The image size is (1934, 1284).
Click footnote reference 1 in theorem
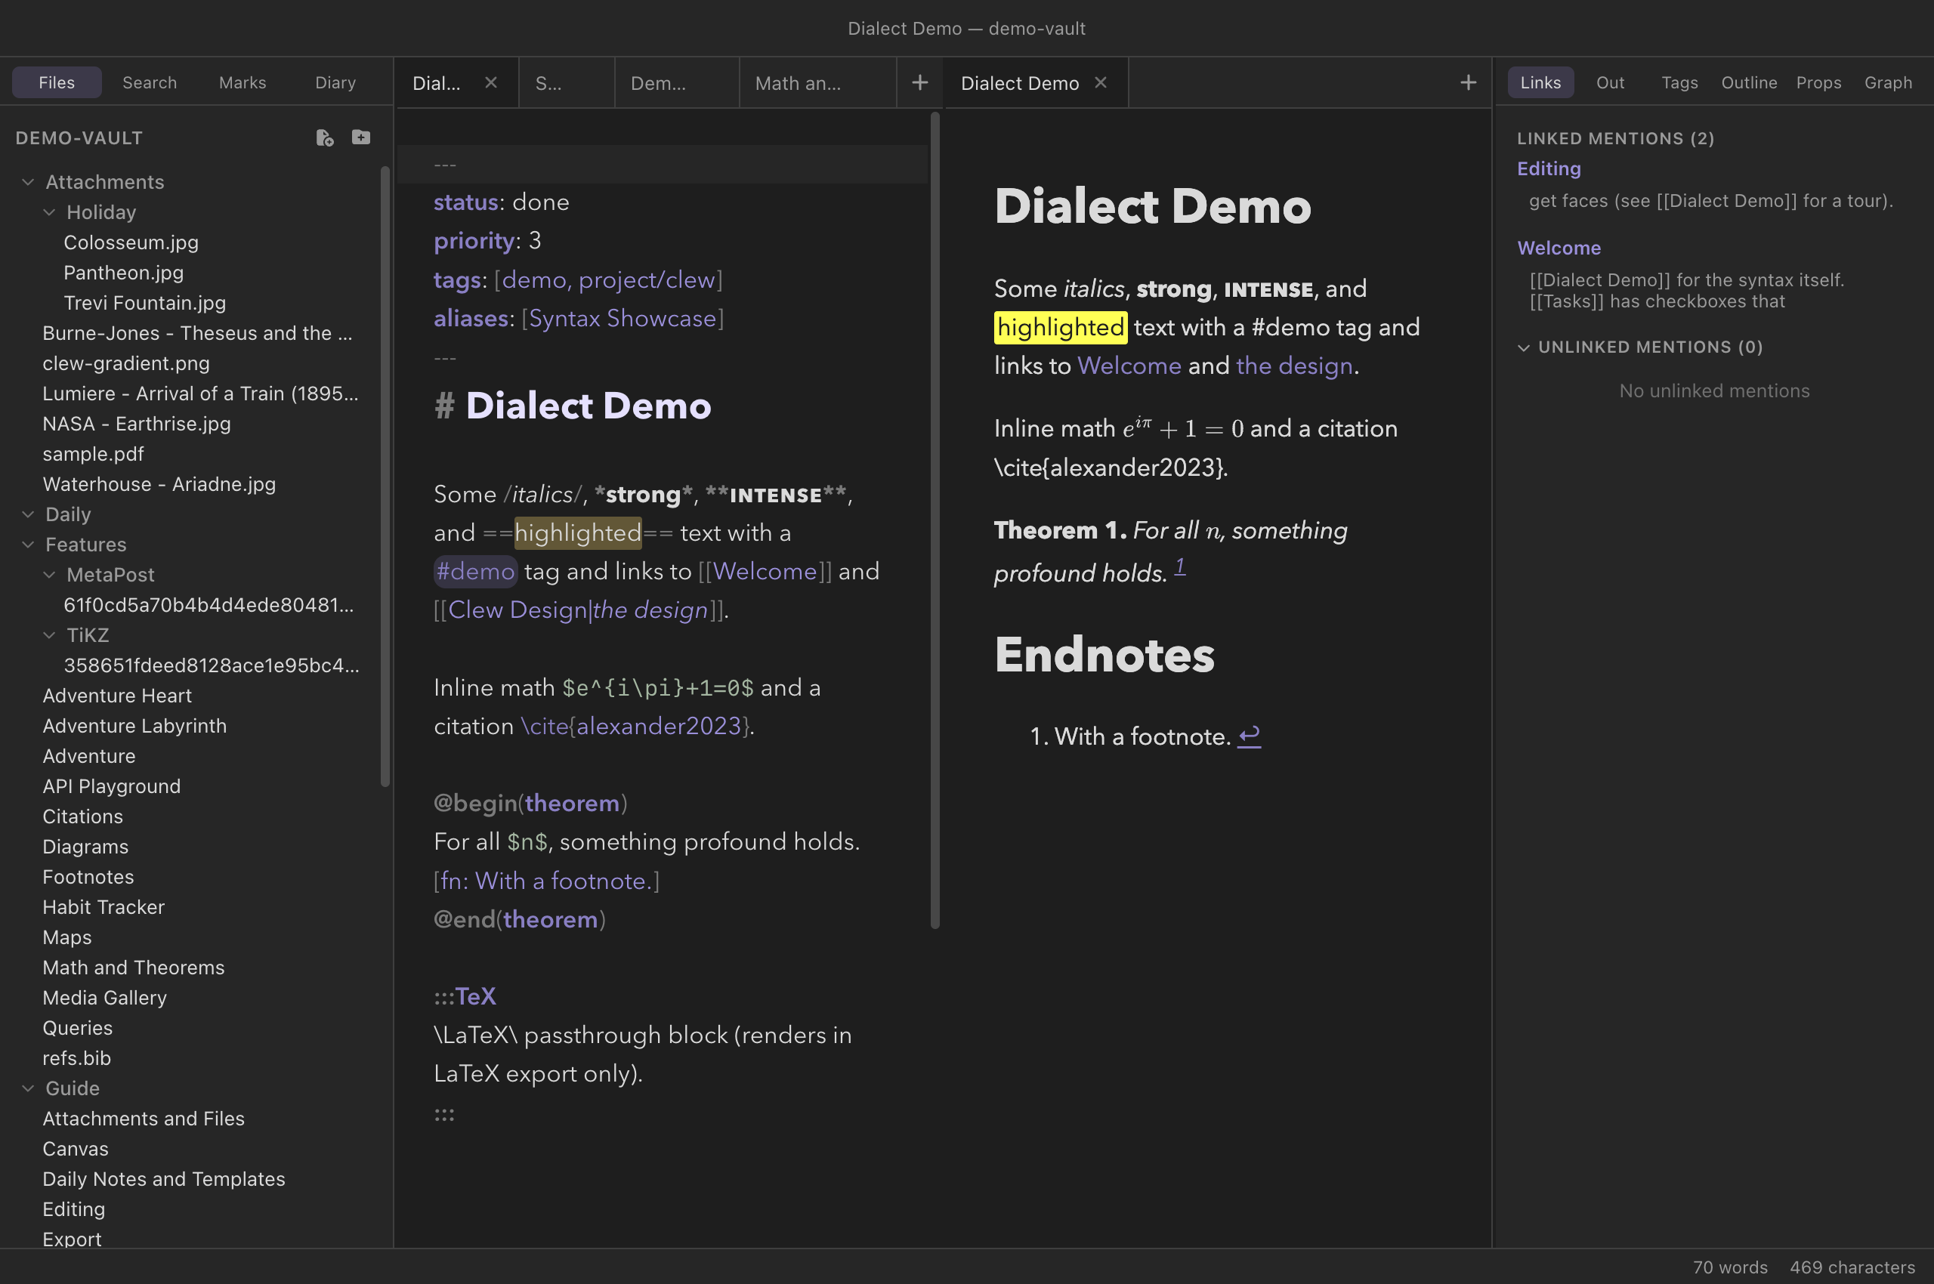pyautogui.click(x=1179, y=566)
